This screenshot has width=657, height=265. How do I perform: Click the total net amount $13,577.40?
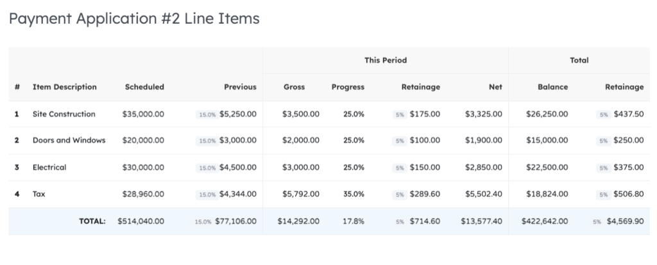click(481, 221)
